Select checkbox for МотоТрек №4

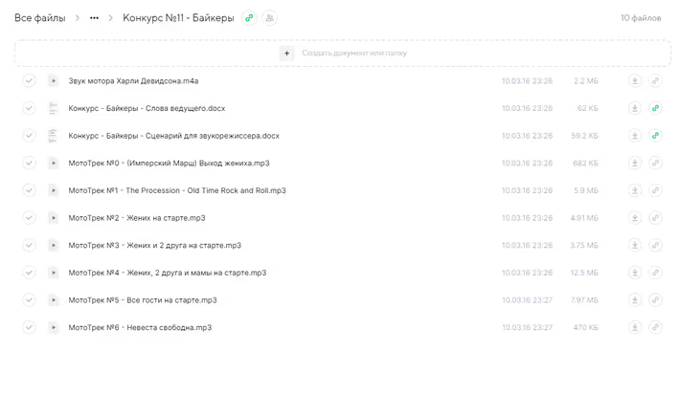coord(29,273)
